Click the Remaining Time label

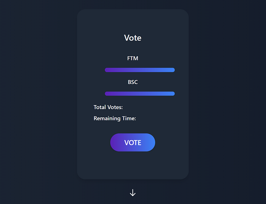click(115, 118)
